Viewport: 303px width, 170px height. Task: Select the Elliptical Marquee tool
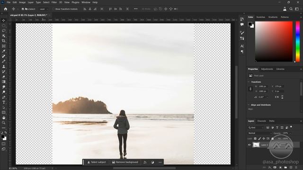[x=3, y=25]
